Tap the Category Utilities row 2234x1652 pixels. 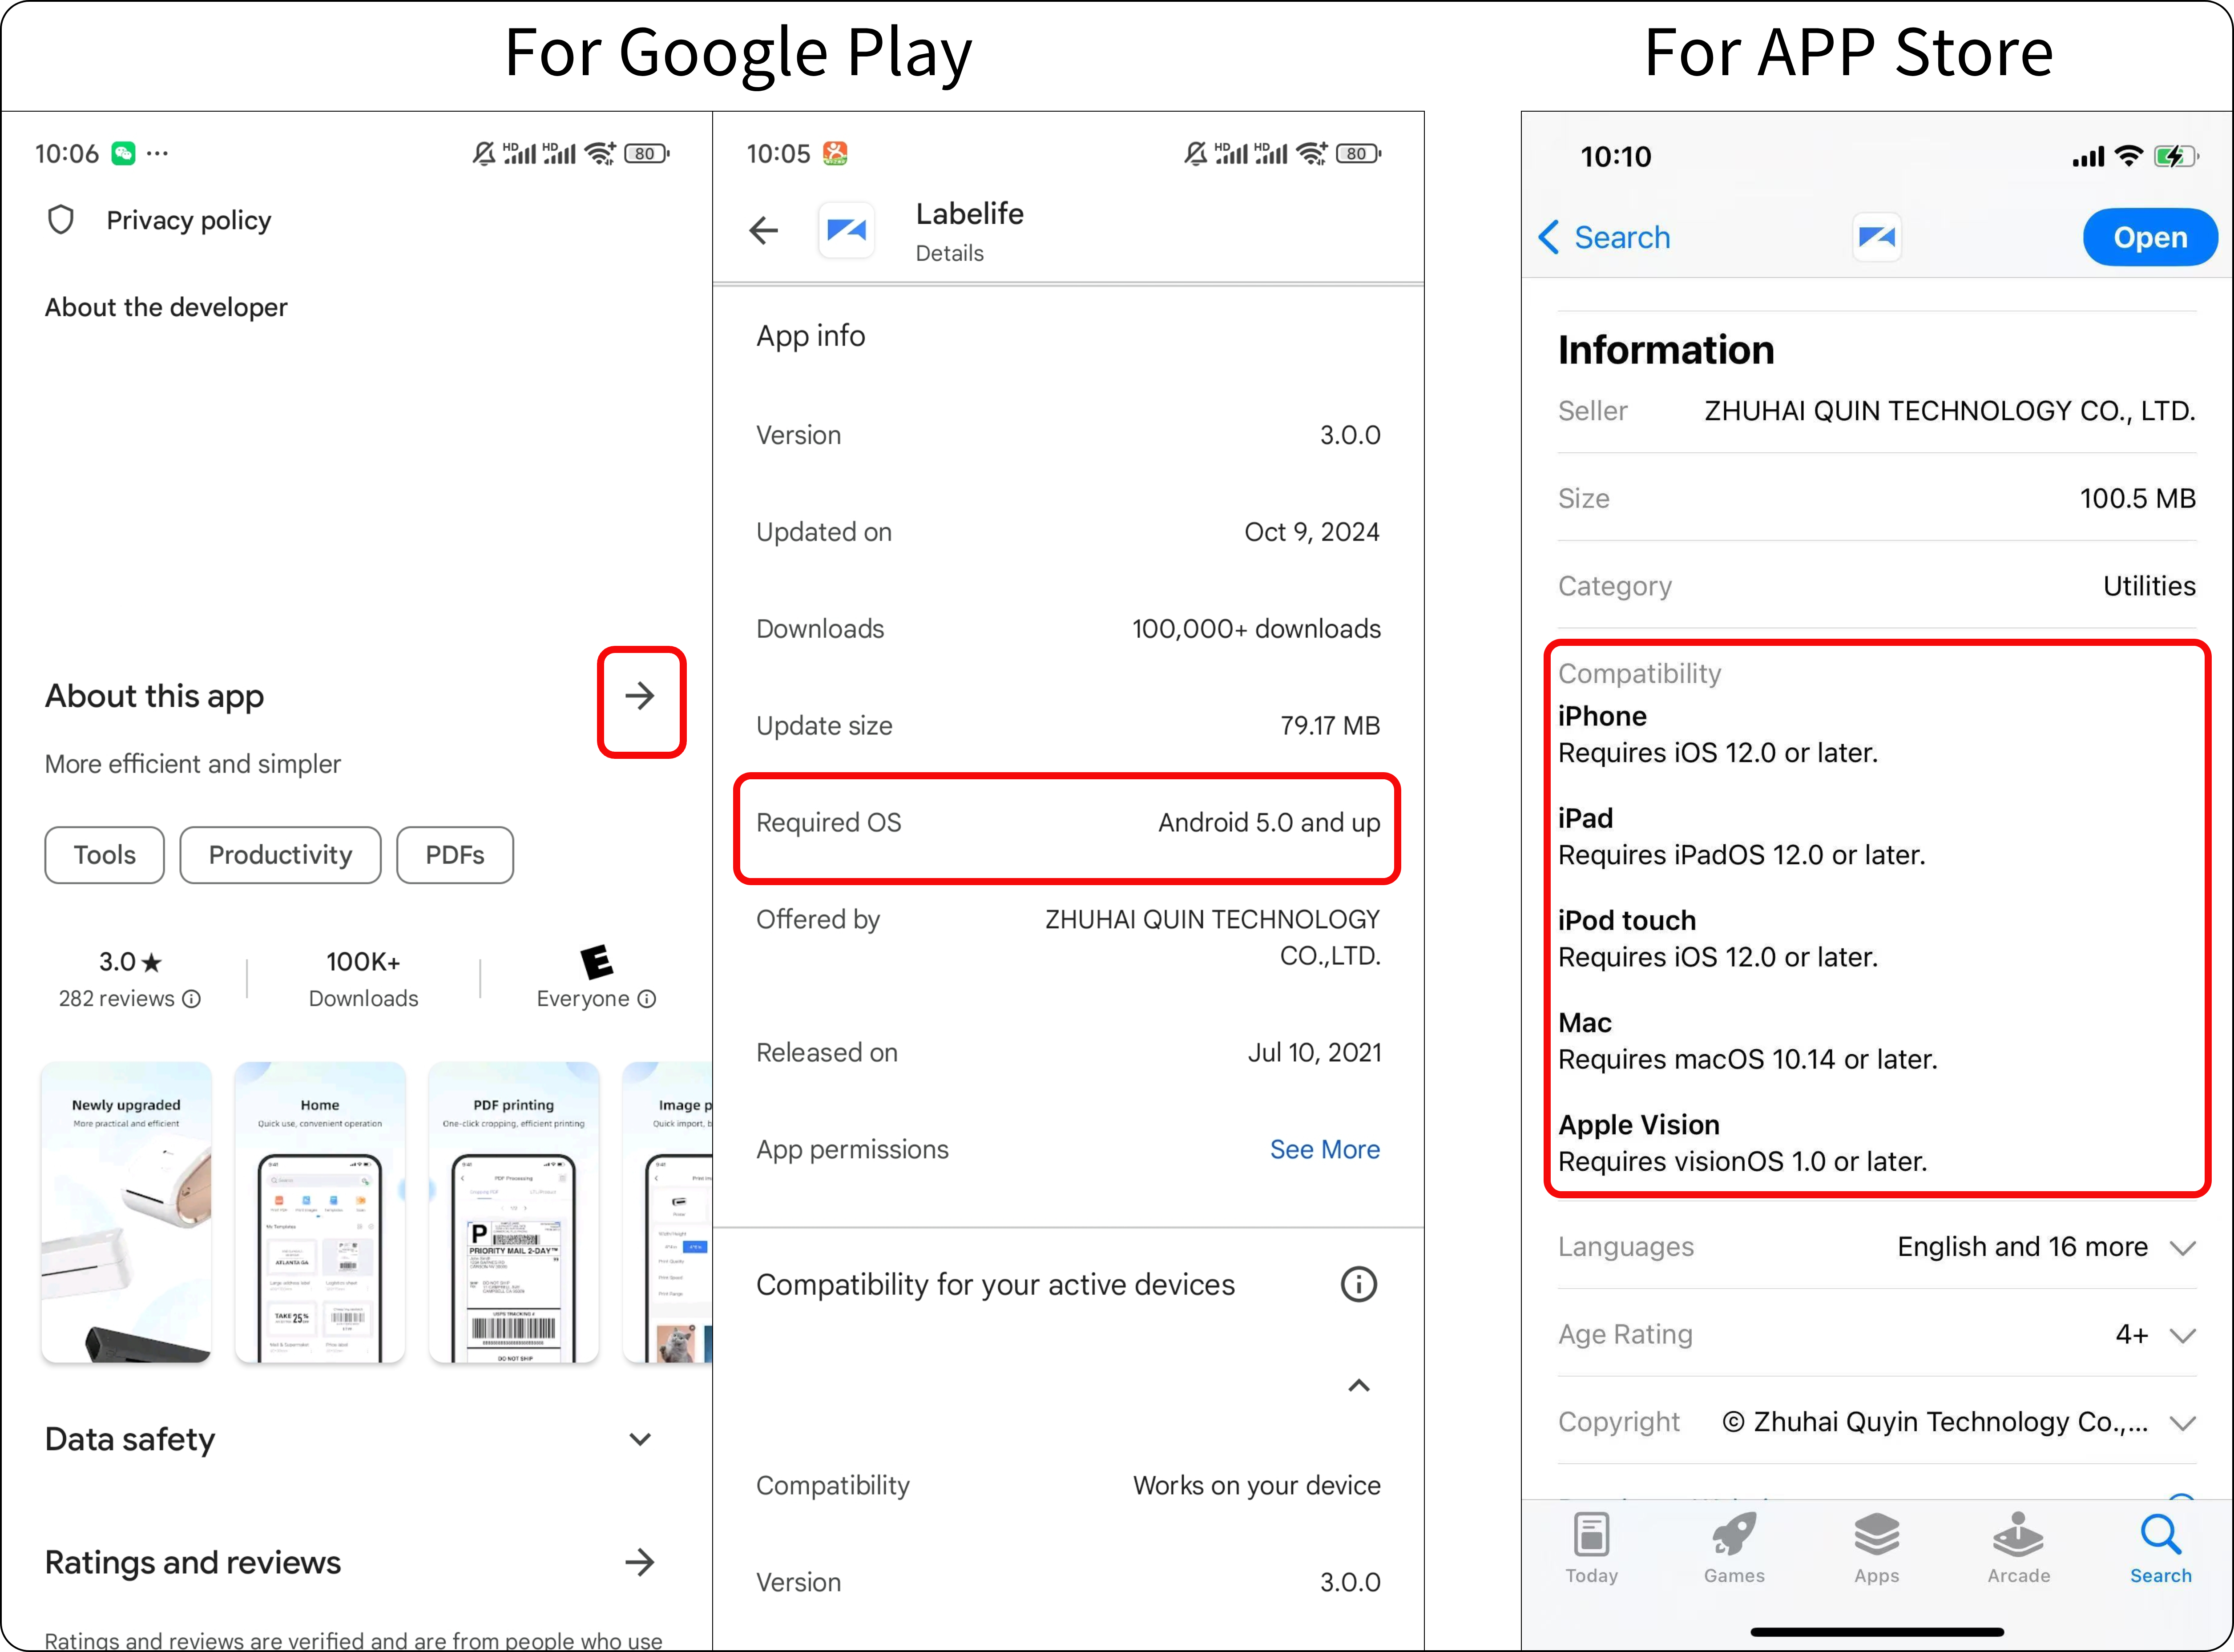[x=1877, y=586]
